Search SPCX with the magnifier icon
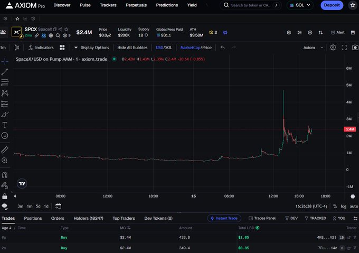 point(58,35)
